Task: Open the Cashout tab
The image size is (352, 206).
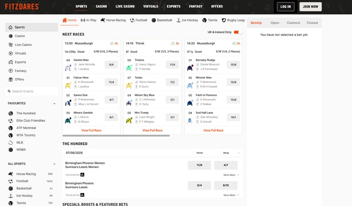Action: (x=294, y=23)
